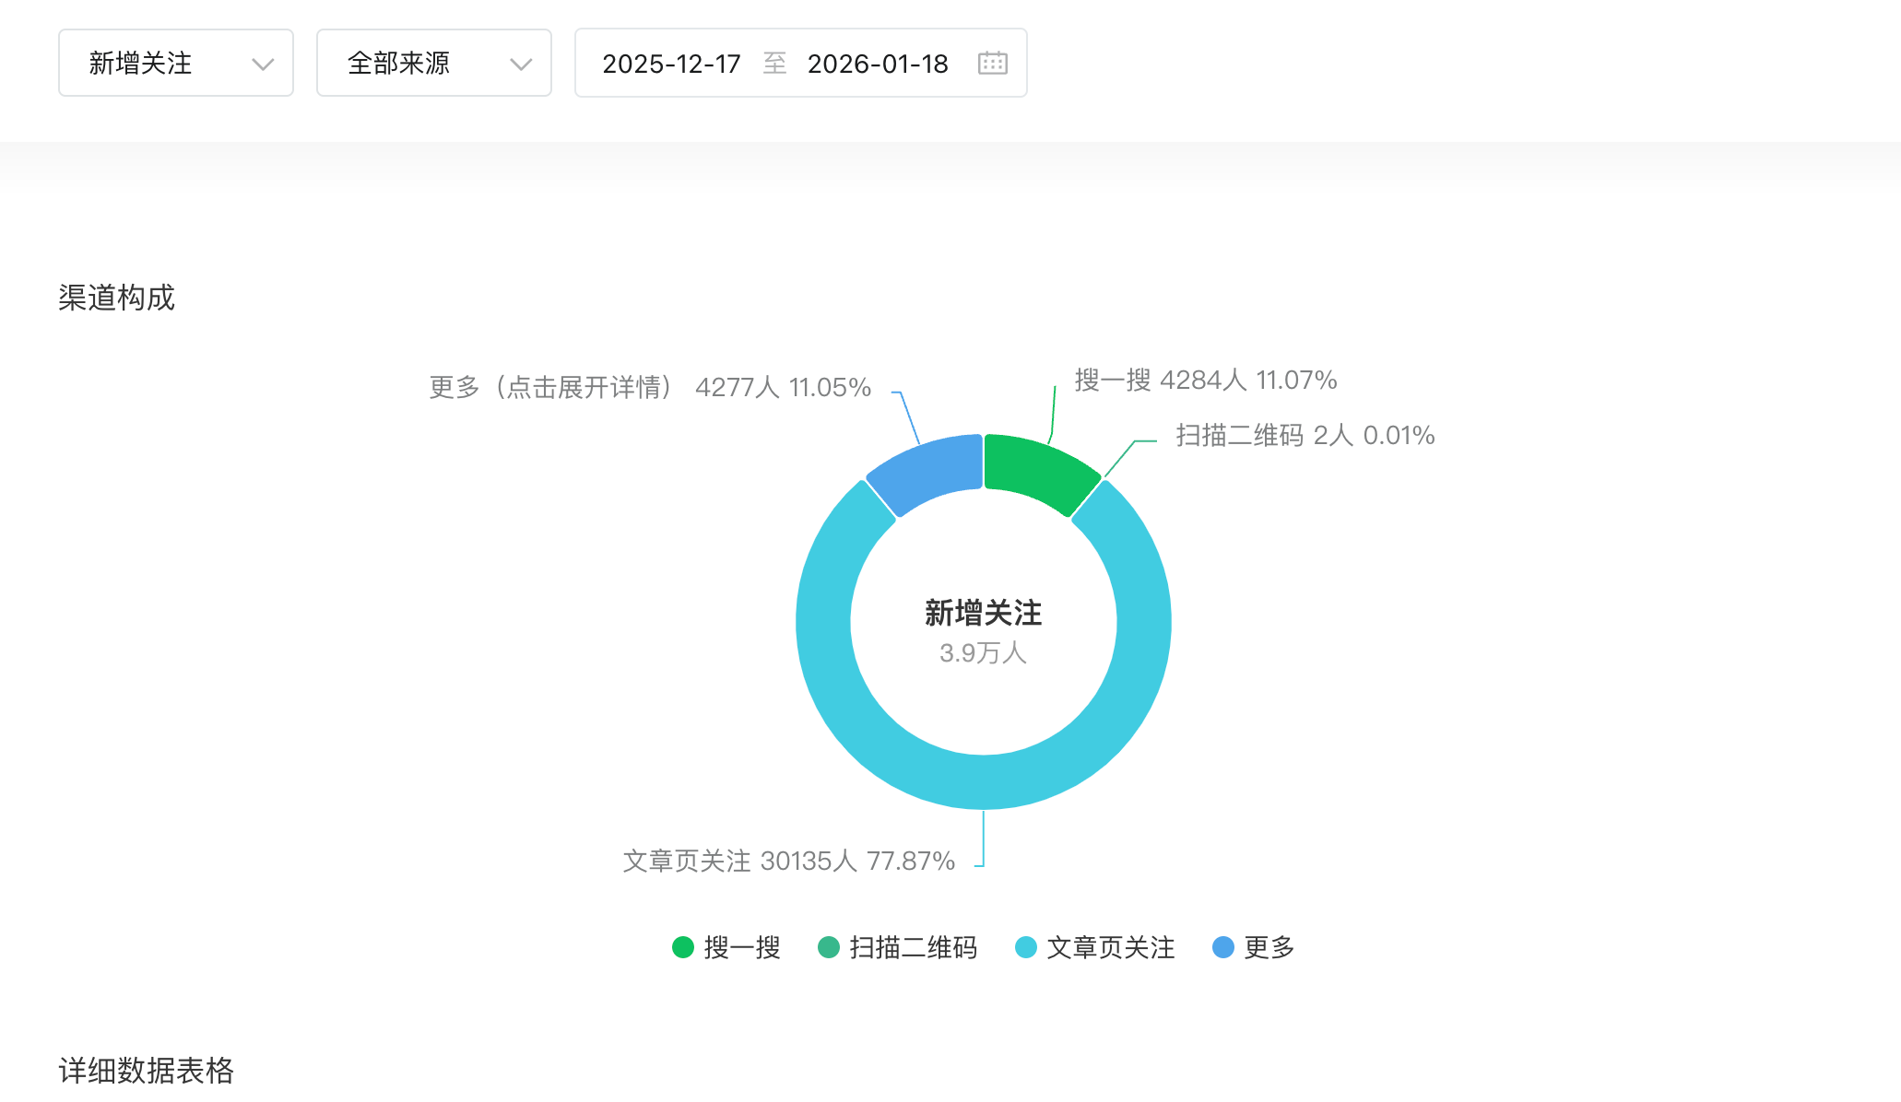Click 搜一搜 legend text
This screenshot has height=1102, width=1901.
[742, 947]
